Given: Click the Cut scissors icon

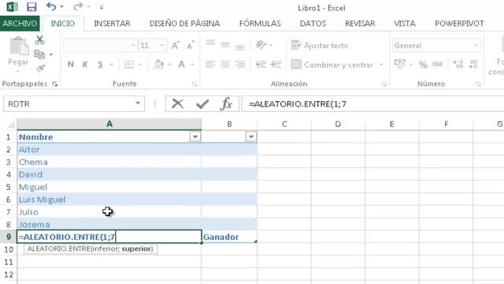Looking at the screenshot, I should coord(40,40).
